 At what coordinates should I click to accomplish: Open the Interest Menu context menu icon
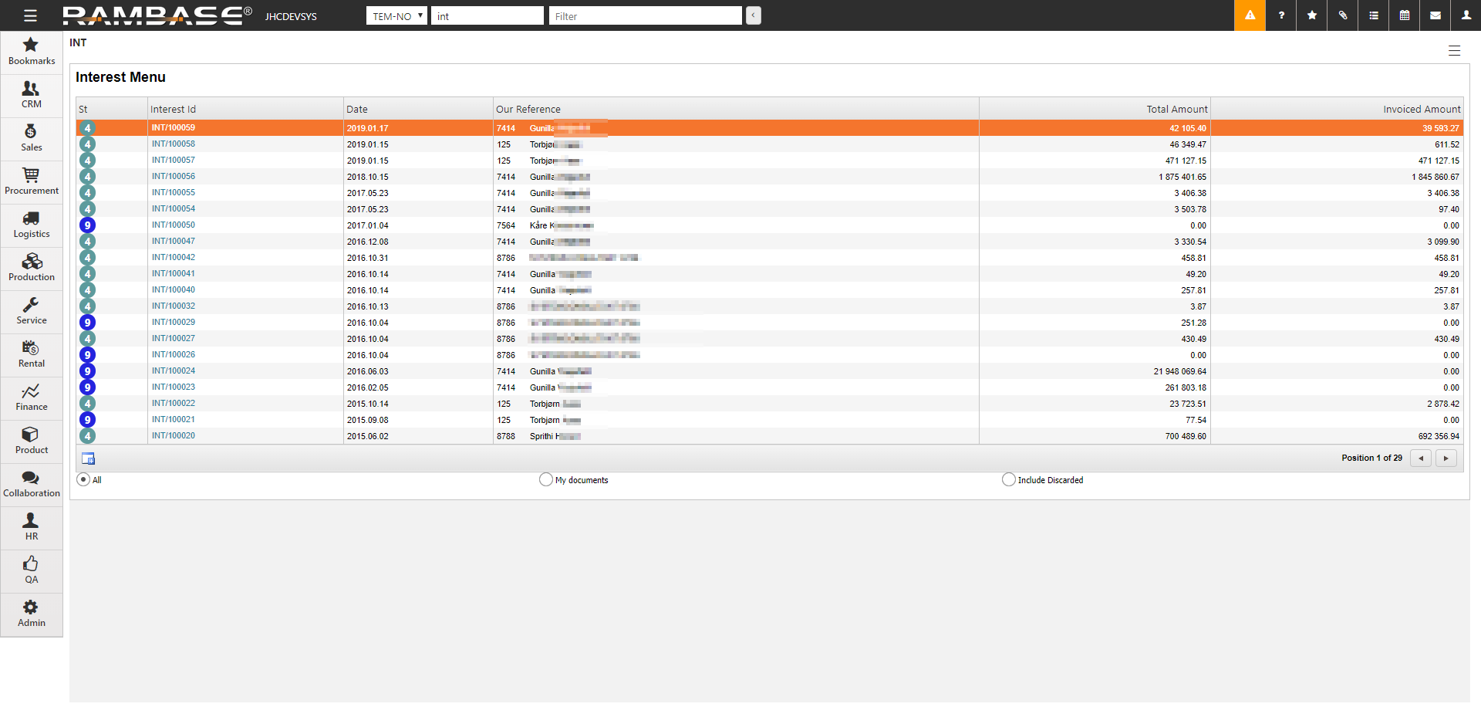(1454, 51)
